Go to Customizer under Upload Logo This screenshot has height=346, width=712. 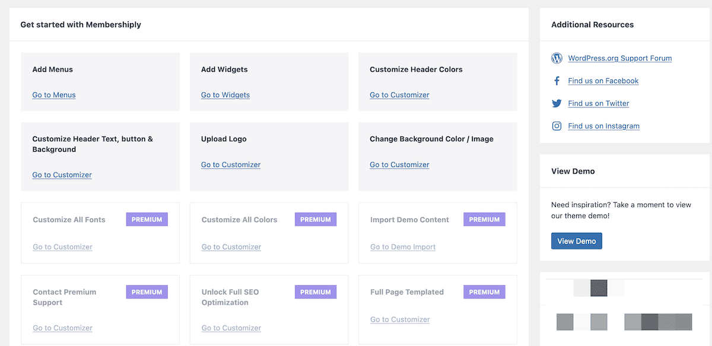click(x=231, y=165)
